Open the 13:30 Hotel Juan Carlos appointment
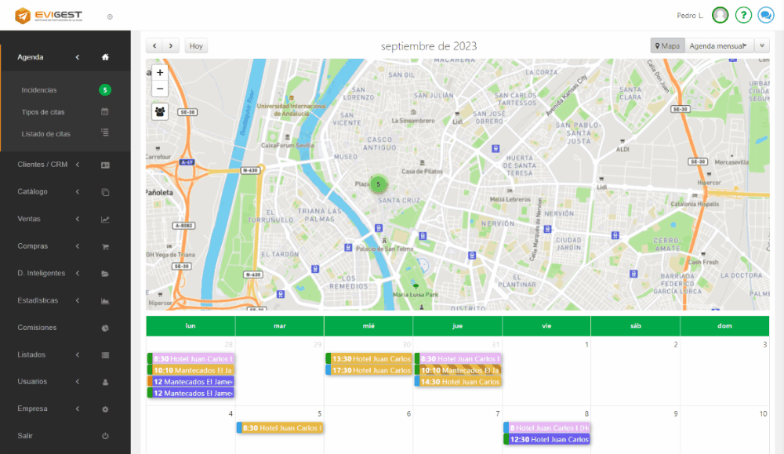Image resolution: width=784 pixels, height=454 pixels. click(x=368, y=358)
